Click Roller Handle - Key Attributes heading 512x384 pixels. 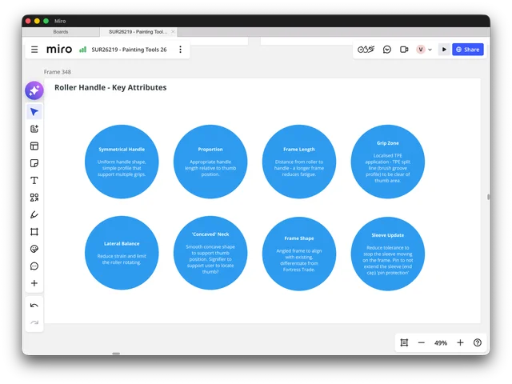tap(110, 87)
